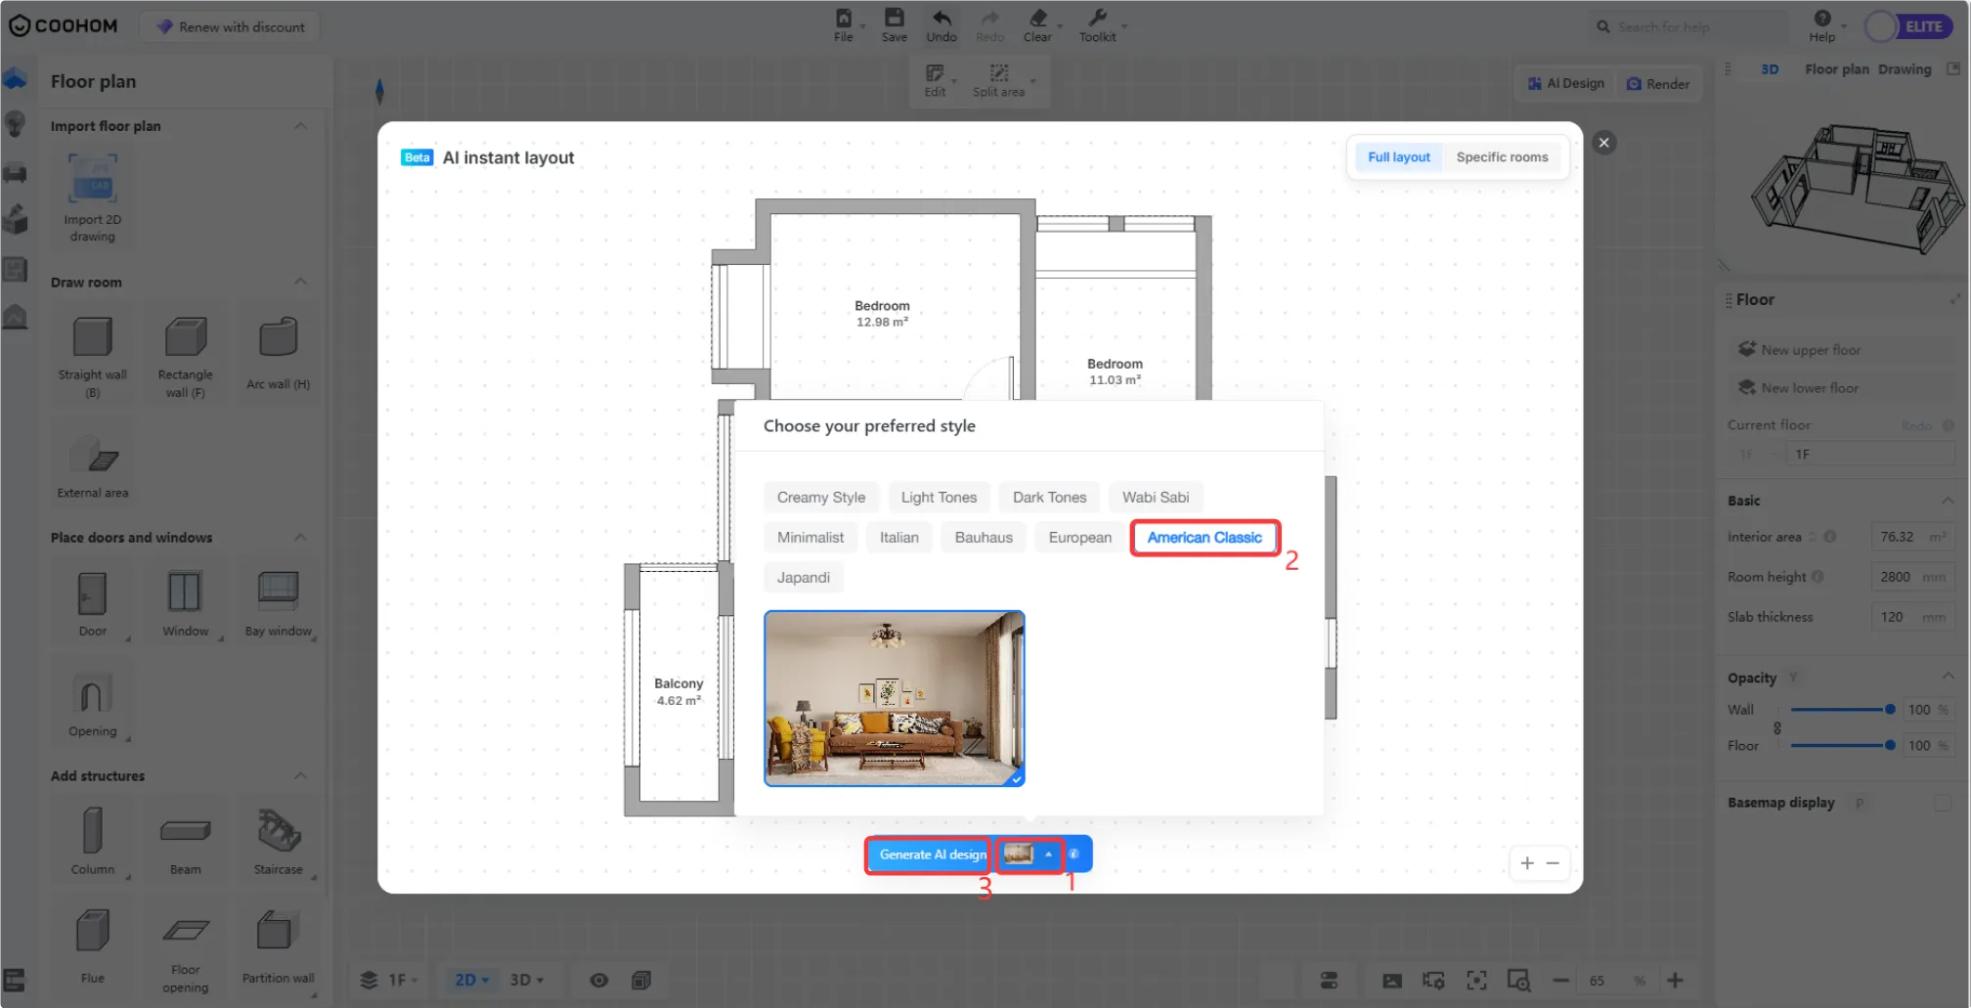Choose the American Classic style
The height and width of the screenshot is (1008, 1971).
click(x=1204, y=537)
